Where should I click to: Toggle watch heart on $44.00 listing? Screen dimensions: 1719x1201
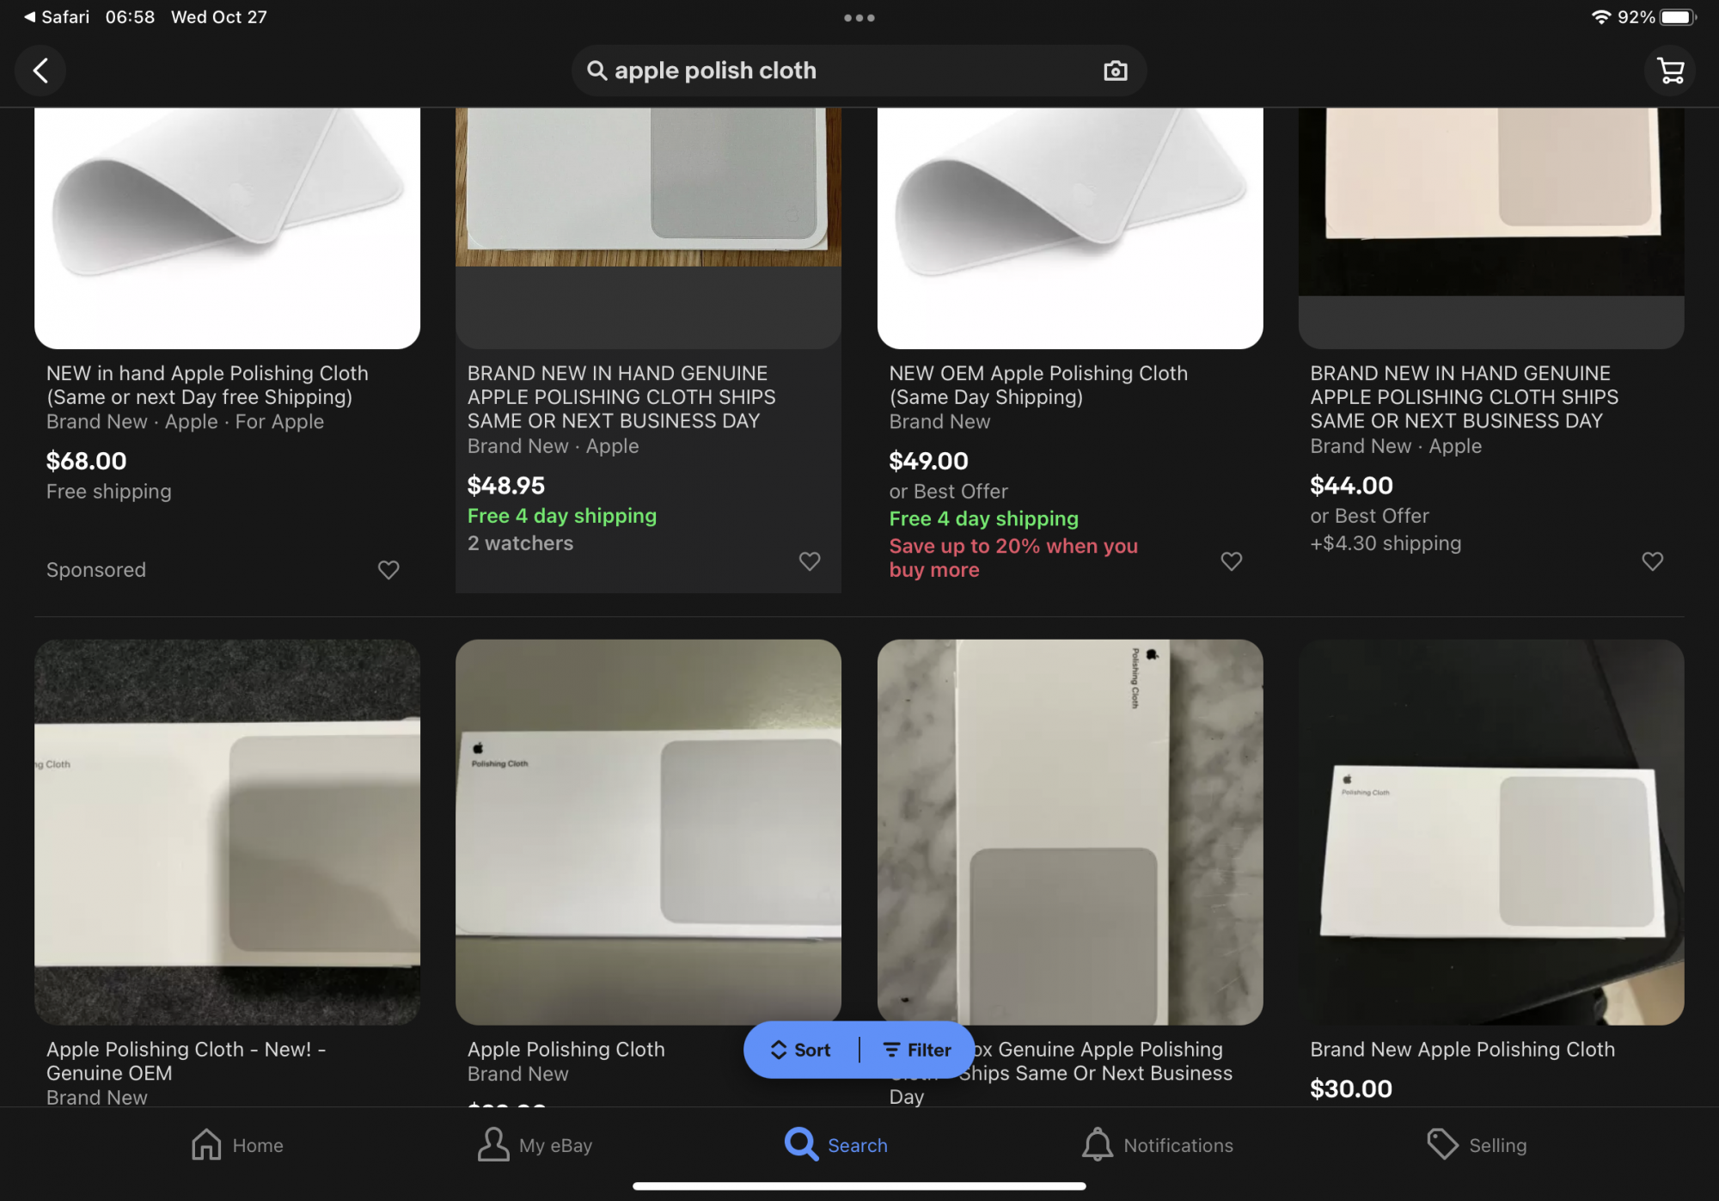[1652, 561]
